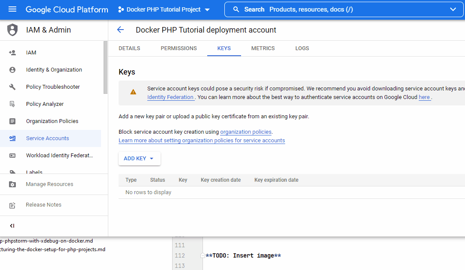This screenshot has height=270, width=465.
Task: Click the 'No rows to display' text
Action: click(148, 192)
